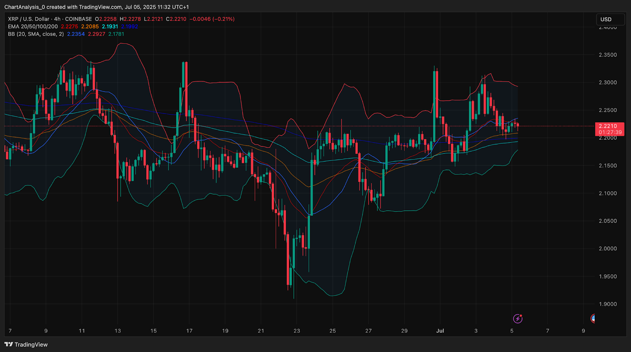Select the EMA 20/50/100/200 indicator legend
The height and width of the screenshot is (352, 631).
pos(33,26)
